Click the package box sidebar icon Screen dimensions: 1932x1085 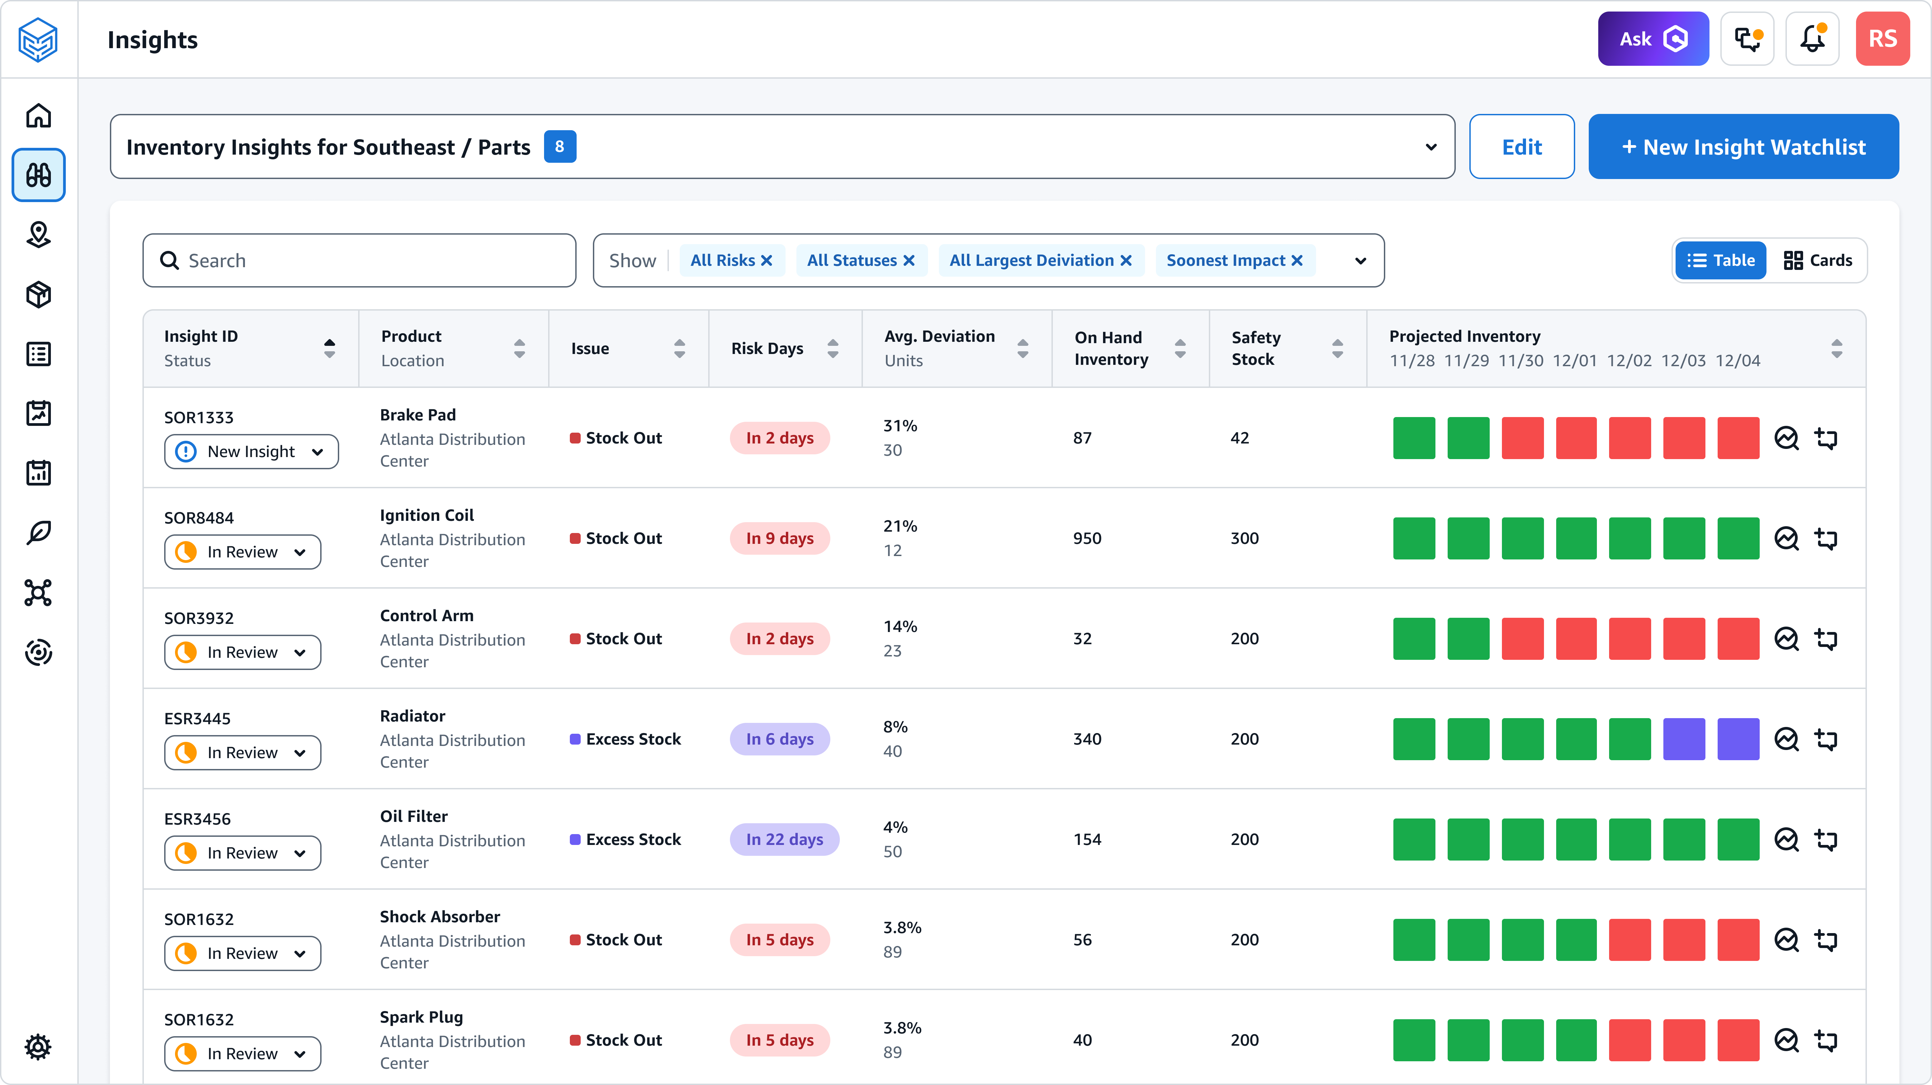pos(38,295)
